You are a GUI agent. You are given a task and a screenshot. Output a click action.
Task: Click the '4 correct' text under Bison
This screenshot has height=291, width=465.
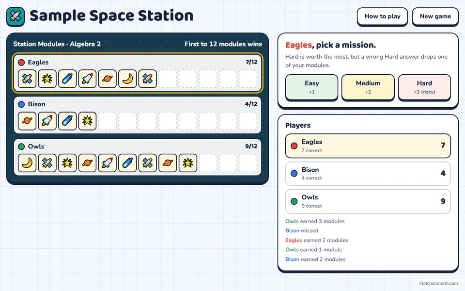pos(311,178)
